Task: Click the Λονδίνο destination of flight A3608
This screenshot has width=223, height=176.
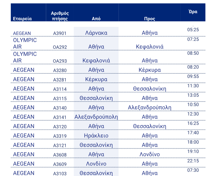Action: (149, 154)
